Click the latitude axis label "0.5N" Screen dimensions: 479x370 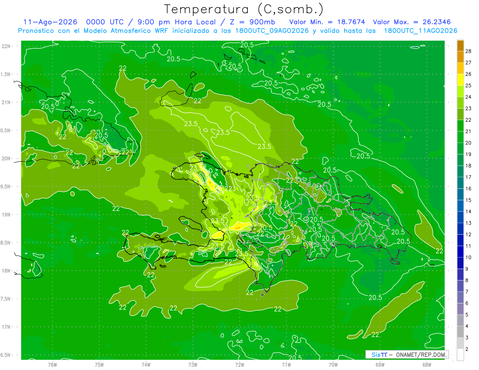click(x=6, y=131)
